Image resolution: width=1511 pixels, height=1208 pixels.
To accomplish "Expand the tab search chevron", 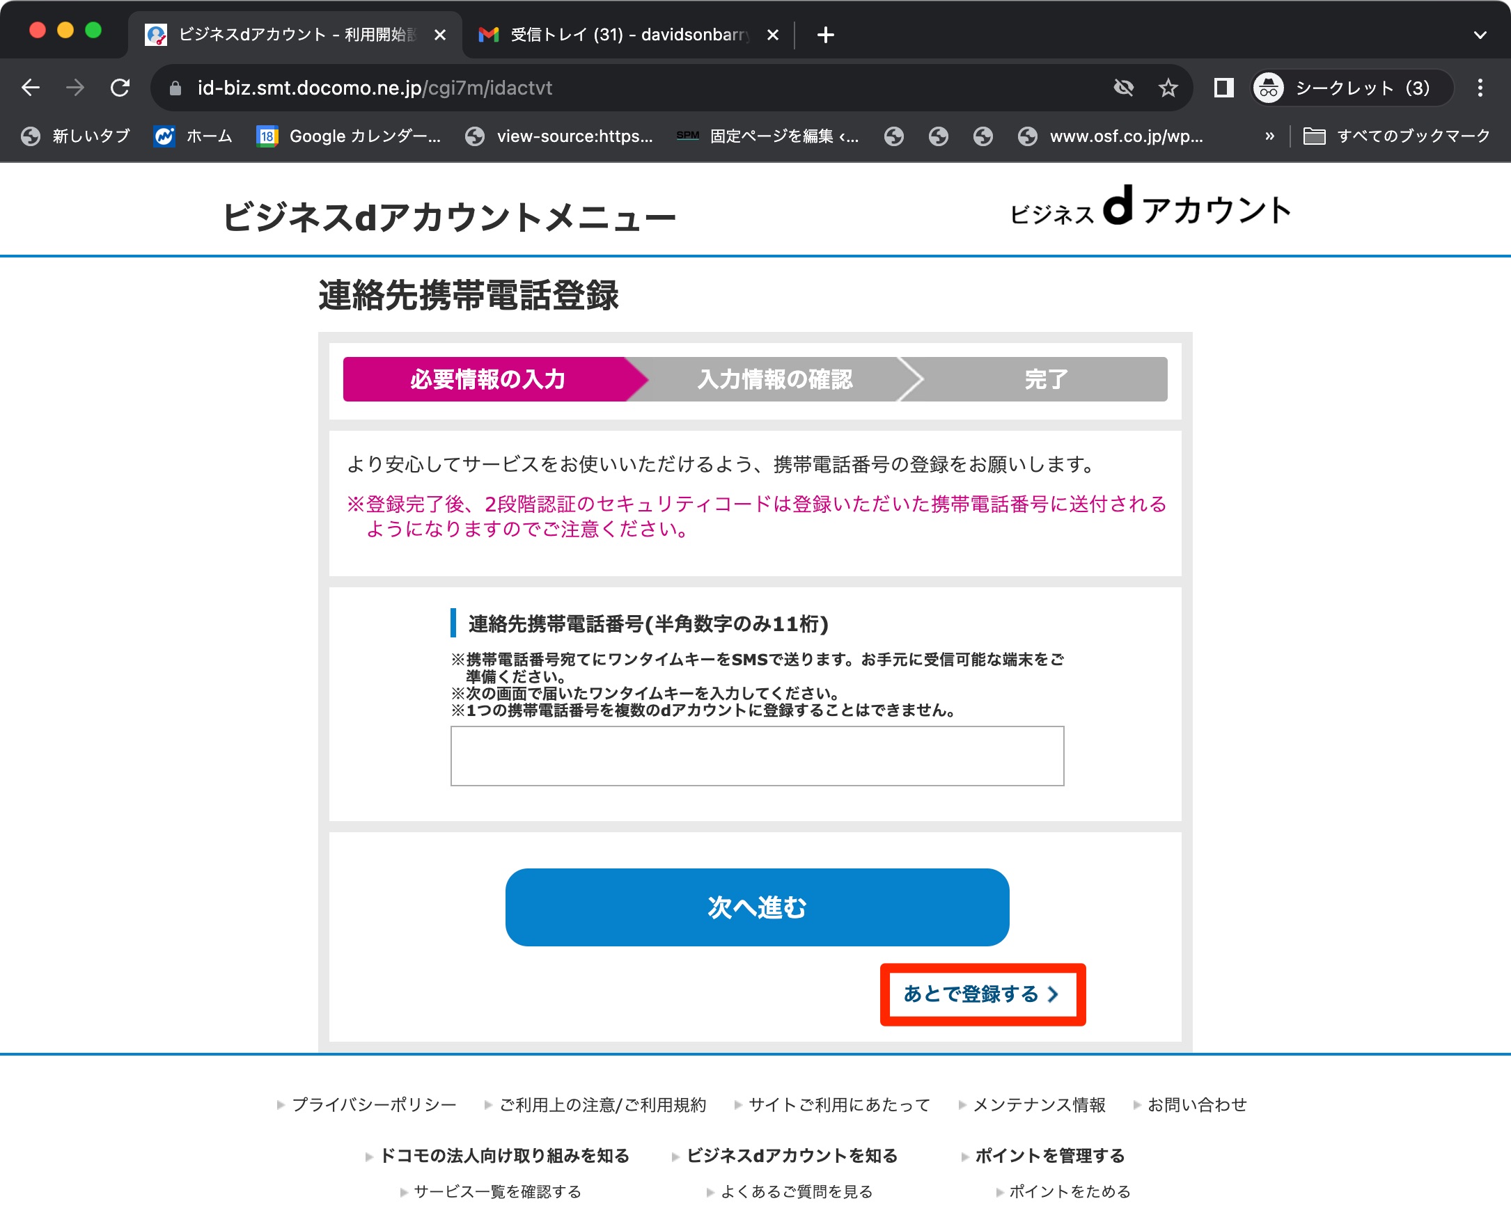I will coord(1480,34).
